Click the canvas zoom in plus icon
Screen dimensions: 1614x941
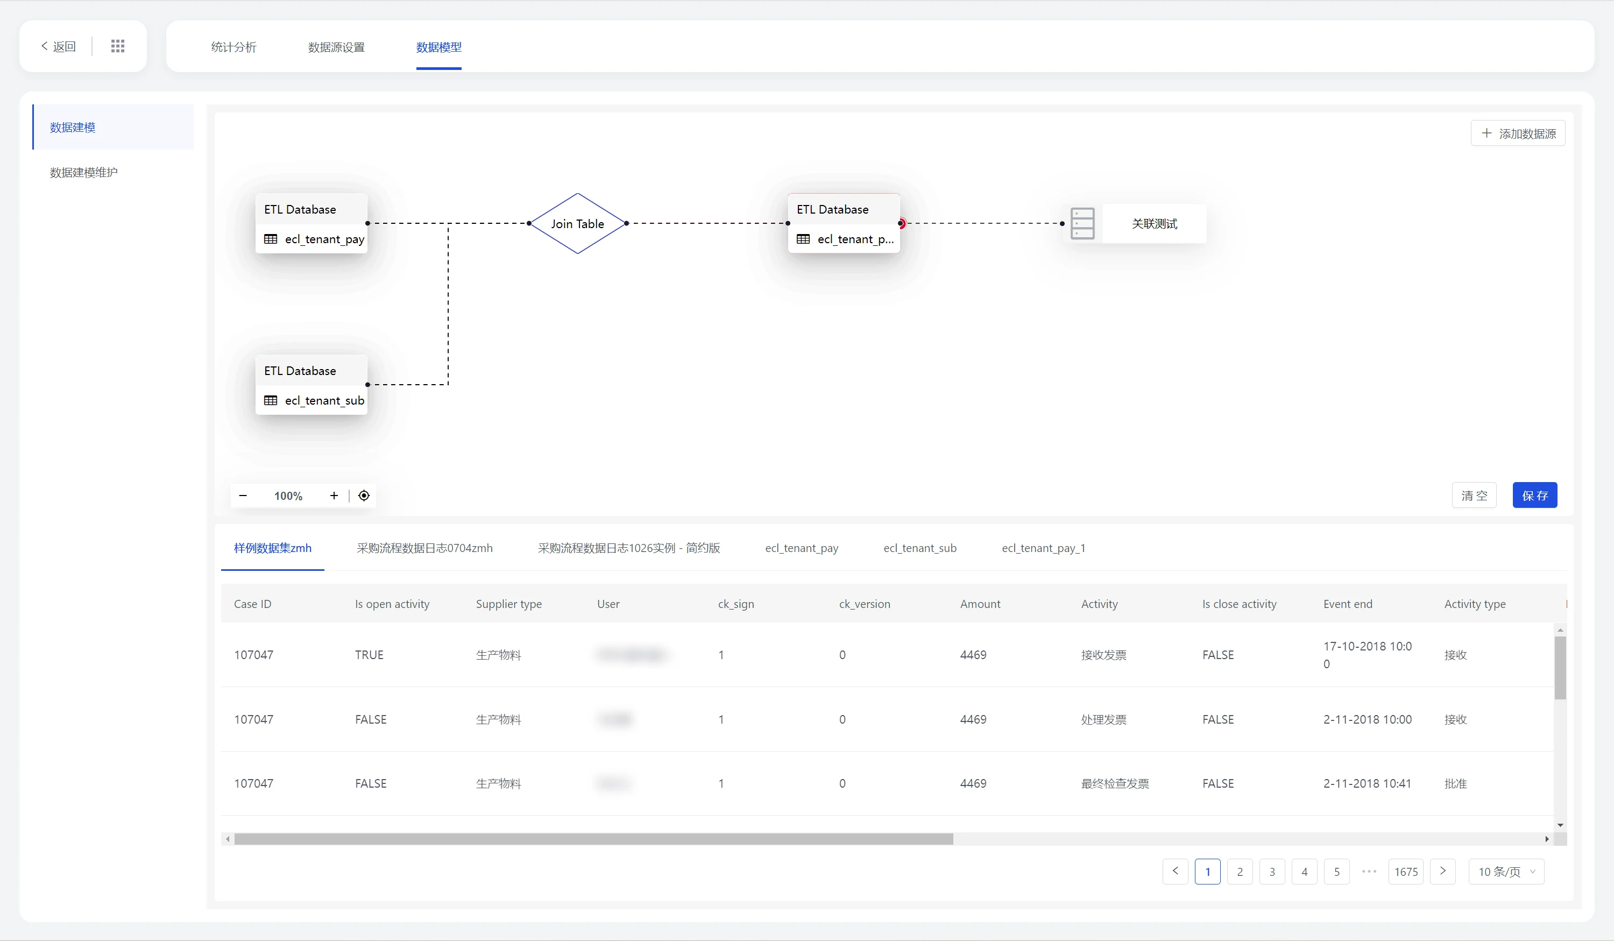click(334, 496)
